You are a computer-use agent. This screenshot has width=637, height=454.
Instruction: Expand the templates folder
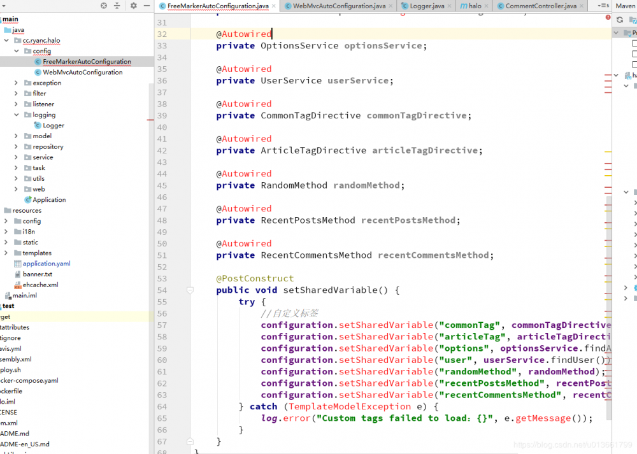click(x=6, y=253)
